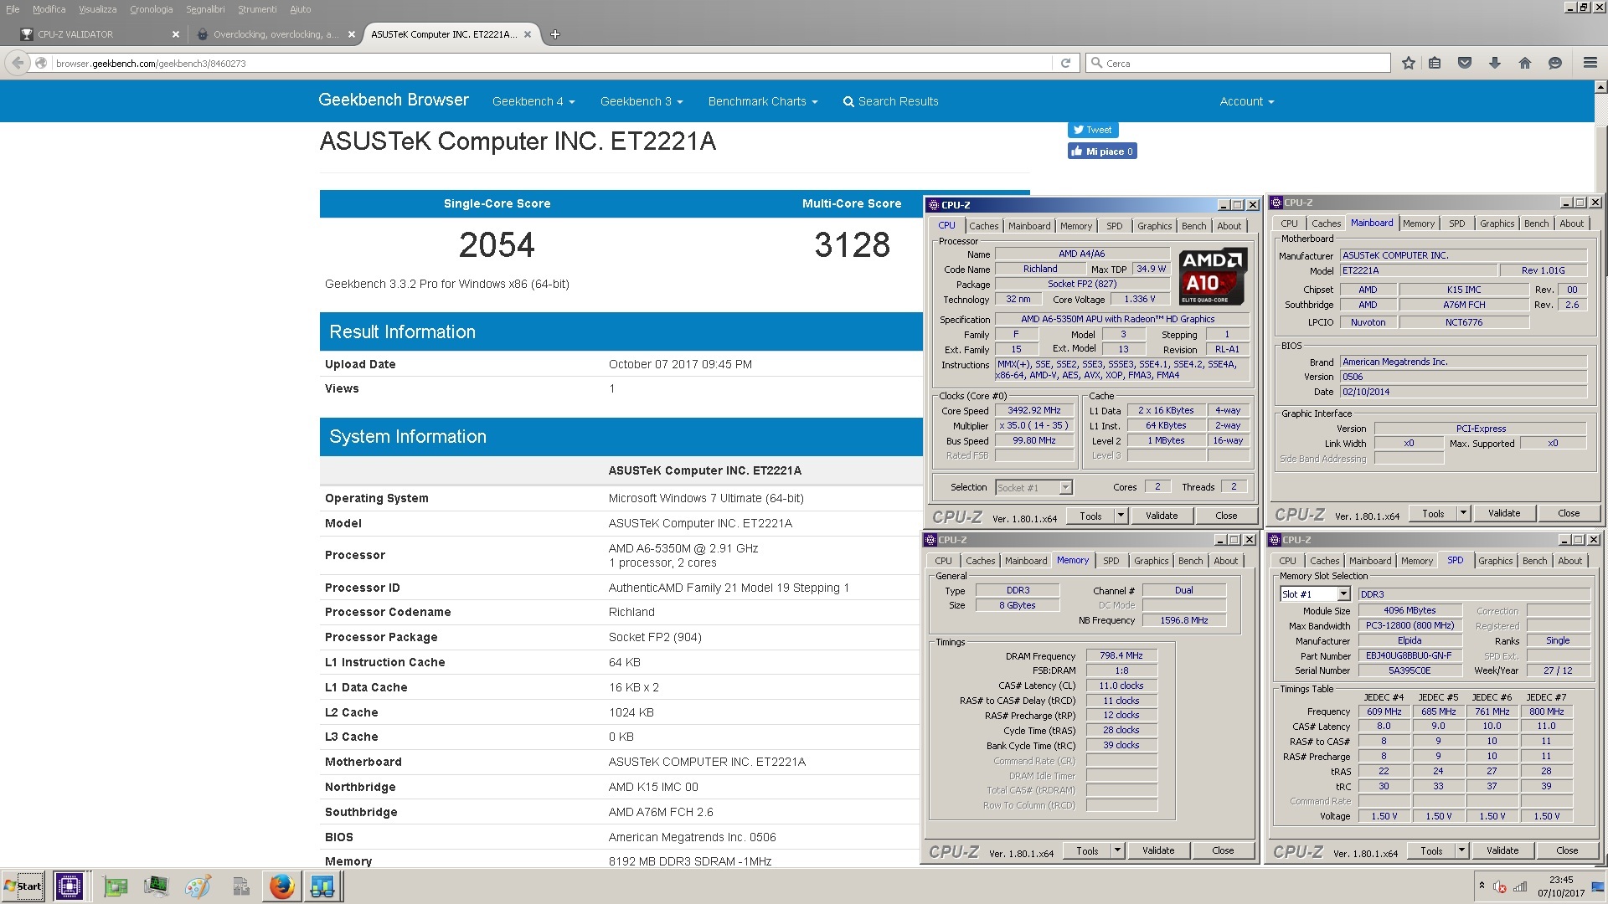Go to the Firefox home page icon
1608x904 pixels.
(1525, 63)
